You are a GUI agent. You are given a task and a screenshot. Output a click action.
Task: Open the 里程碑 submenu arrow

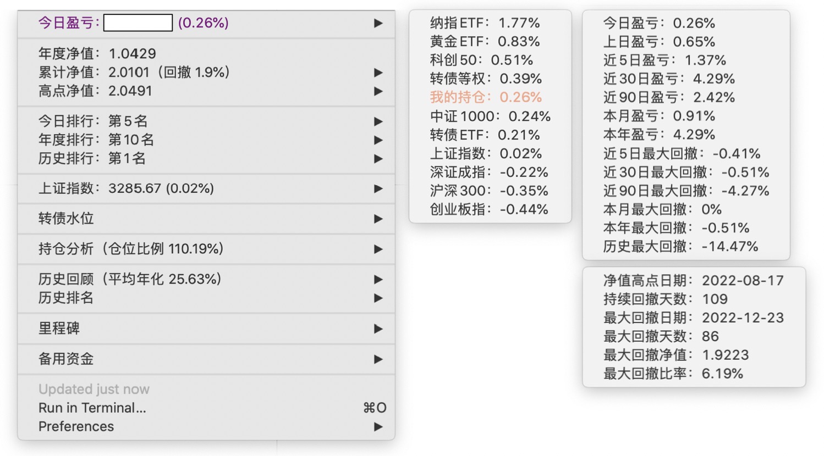[x=378, y=329]
